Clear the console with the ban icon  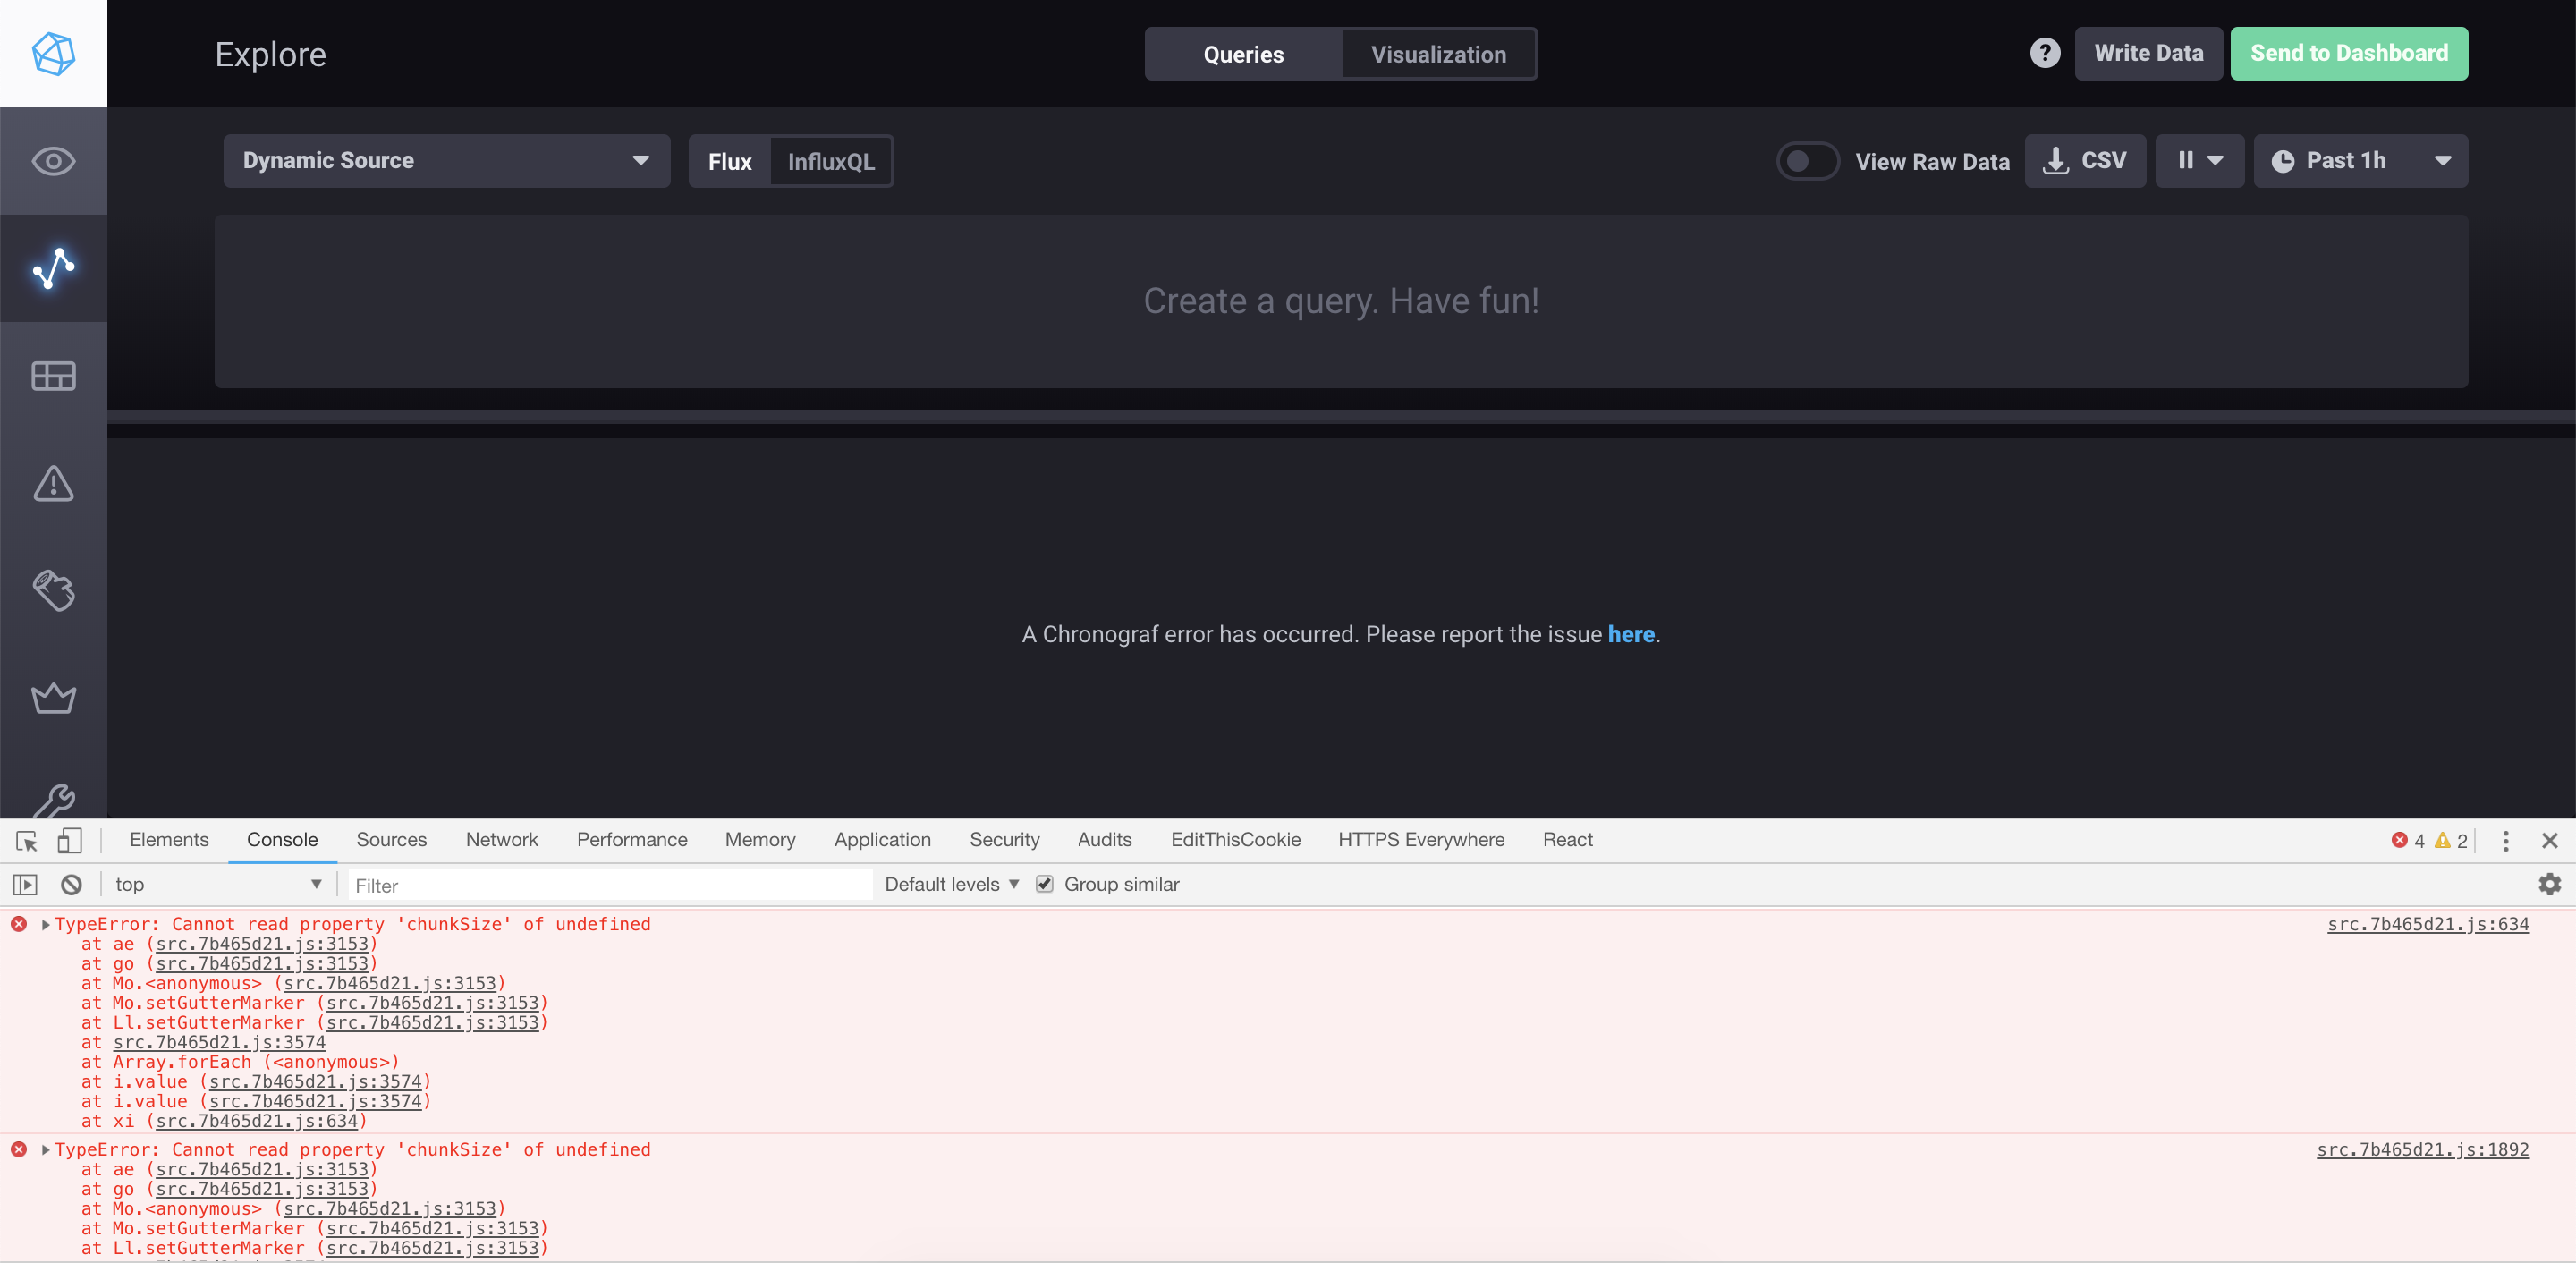pyautogui.click(x=70, y=884)
